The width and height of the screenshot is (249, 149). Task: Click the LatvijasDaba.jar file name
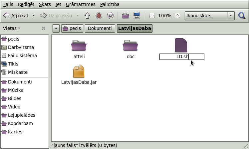[79, 82]
